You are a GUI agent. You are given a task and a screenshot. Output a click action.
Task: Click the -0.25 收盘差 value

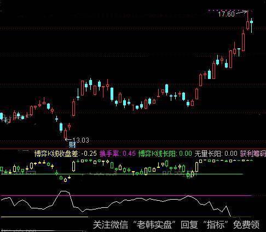tap(89, 154)
